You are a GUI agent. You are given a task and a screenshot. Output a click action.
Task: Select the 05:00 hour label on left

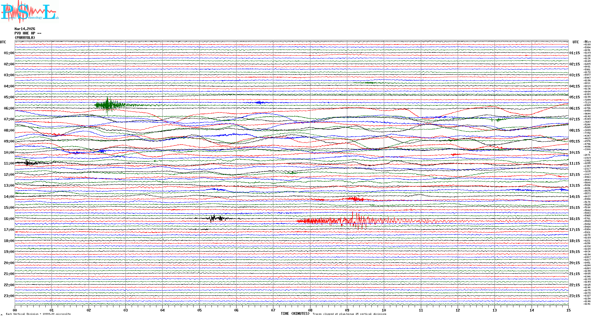click(x=9, y=97)
